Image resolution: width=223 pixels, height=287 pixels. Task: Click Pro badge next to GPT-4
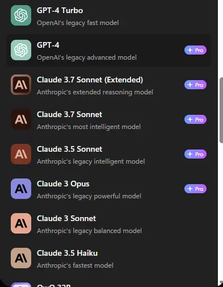(x=195, y=50)
